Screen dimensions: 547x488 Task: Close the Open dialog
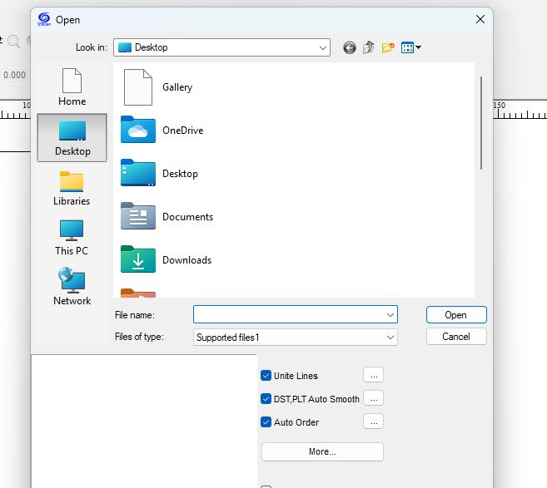[480, 19]
